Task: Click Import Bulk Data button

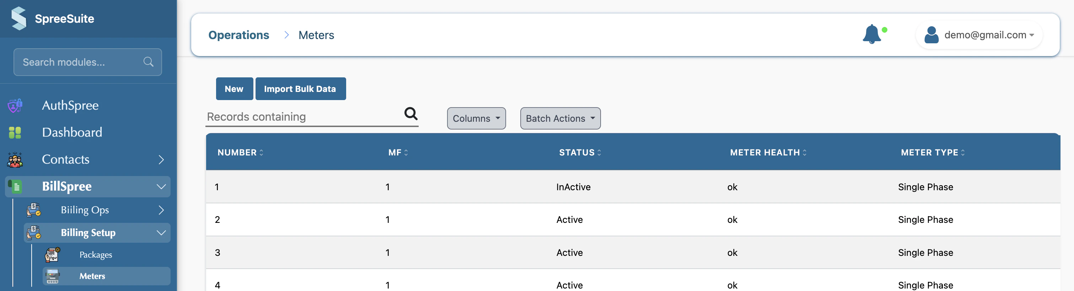Action: [x=301, y=89]
